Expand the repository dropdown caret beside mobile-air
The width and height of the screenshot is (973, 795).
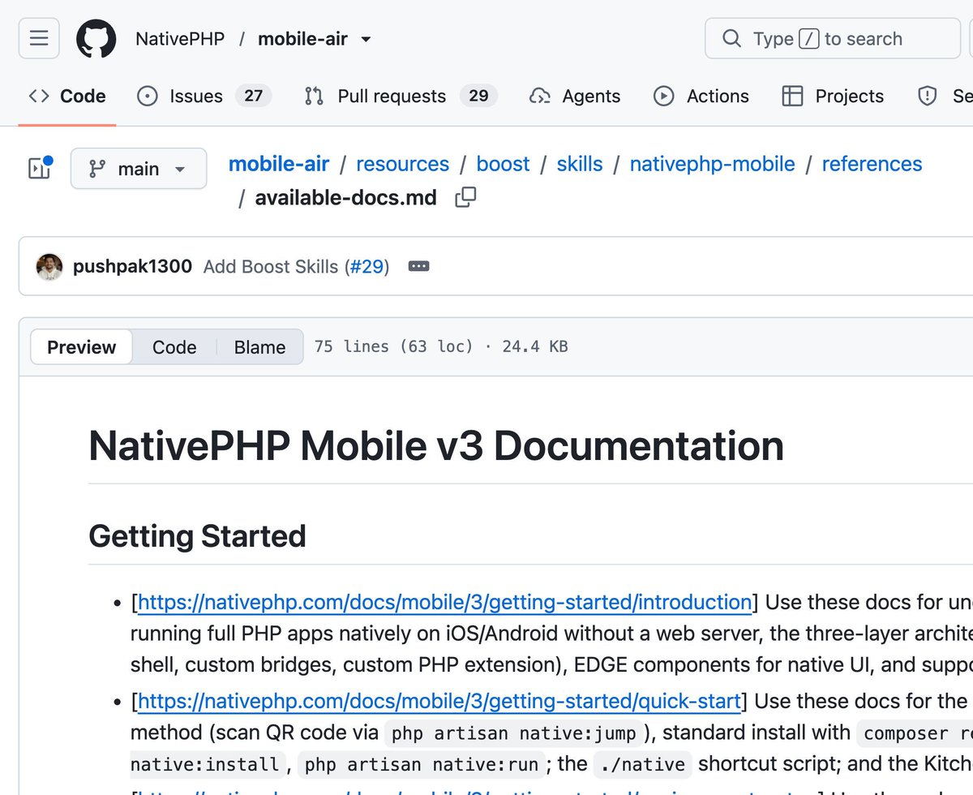(x=366, y=39)
